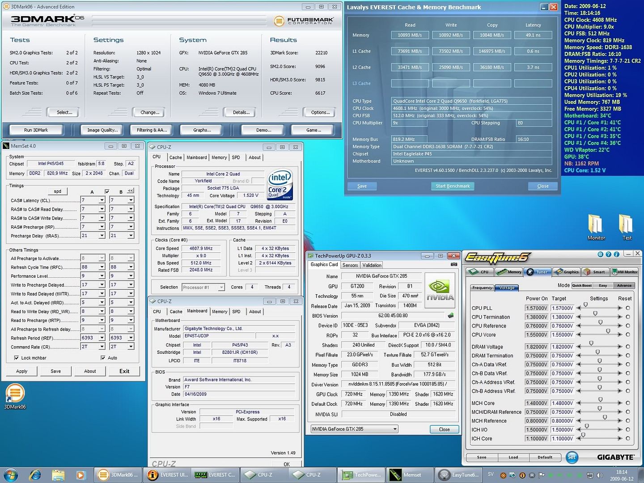Open Command Rate (CR) channel A dropdown
Screen dimensions: 644x483
102,347
